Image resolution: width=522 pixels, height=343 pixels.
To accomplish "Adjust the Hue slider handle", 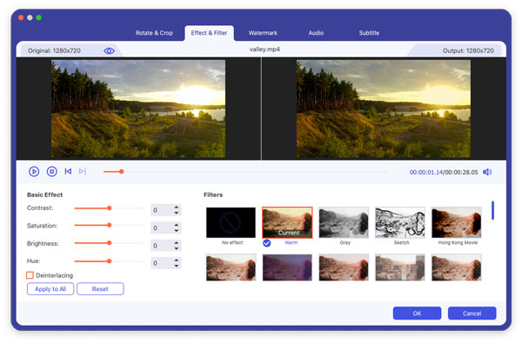I will [110, 261].
